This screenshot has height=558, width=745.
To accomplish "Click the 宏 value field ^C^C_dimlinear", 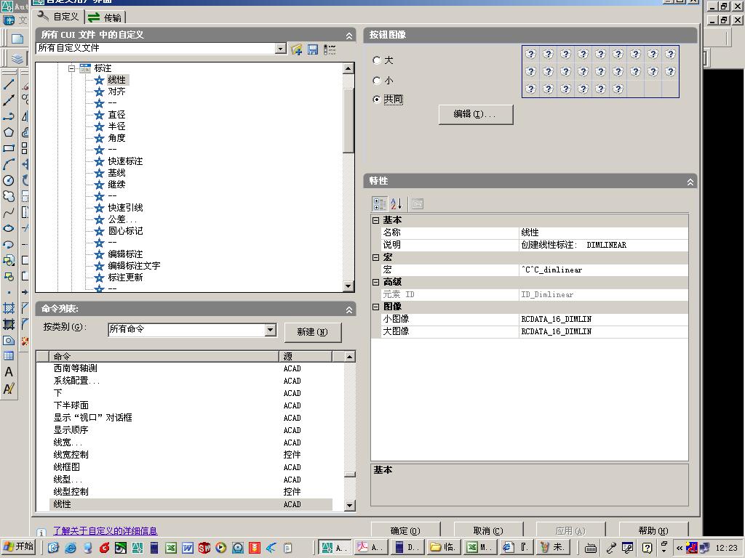I will (604, 270).
